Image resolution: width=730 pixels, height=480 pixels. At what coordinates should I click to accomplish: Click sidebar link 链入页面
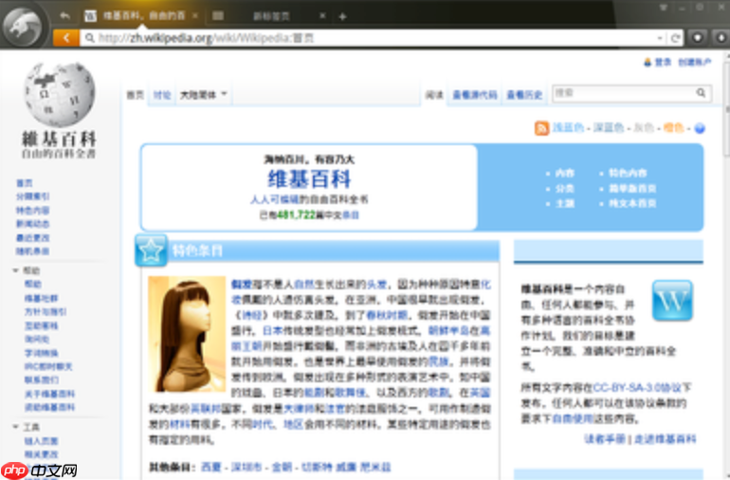(41, 441)
